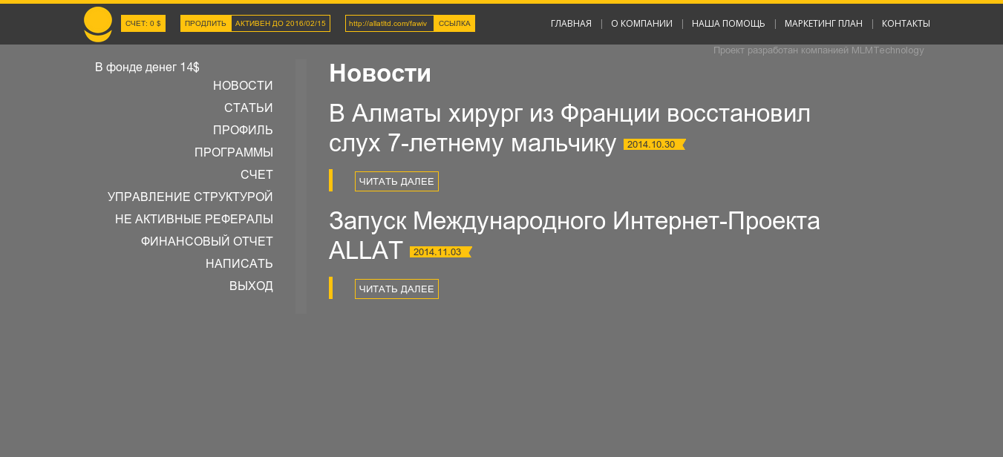The width and height of the screenshot is (1003, 457).
Task: Open КОНТАКТЫ in the top menu
Action: pyautogui.click(x=906, y=24)
